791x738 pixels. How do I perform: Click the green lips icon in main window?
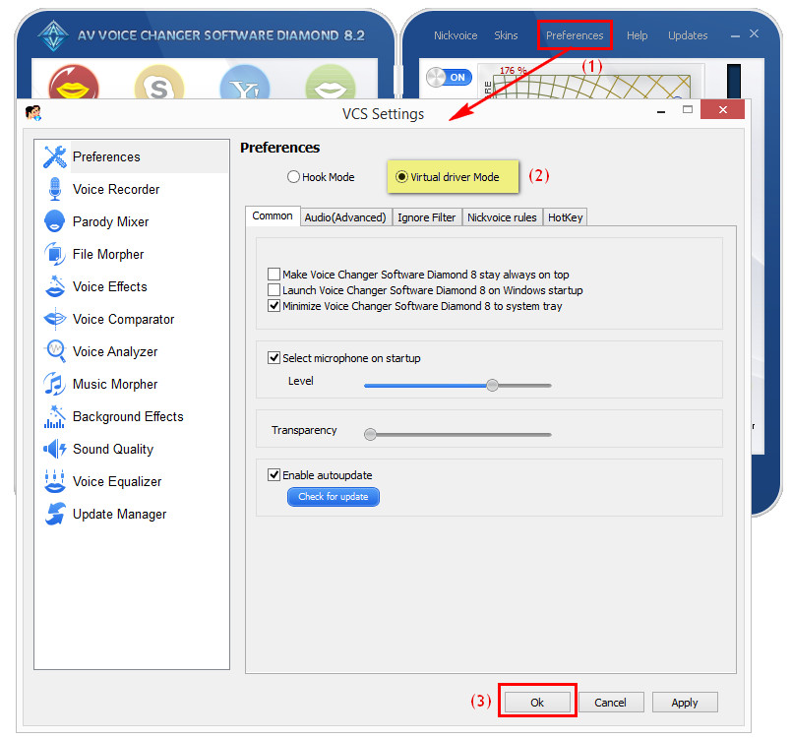point(331,82)
